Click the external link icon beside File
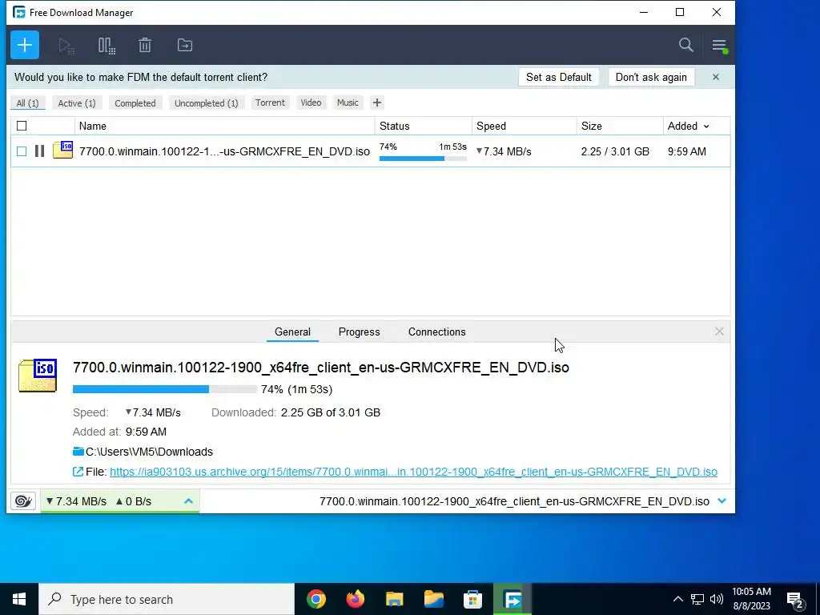The image size is (820, 615). click(78, 472)
